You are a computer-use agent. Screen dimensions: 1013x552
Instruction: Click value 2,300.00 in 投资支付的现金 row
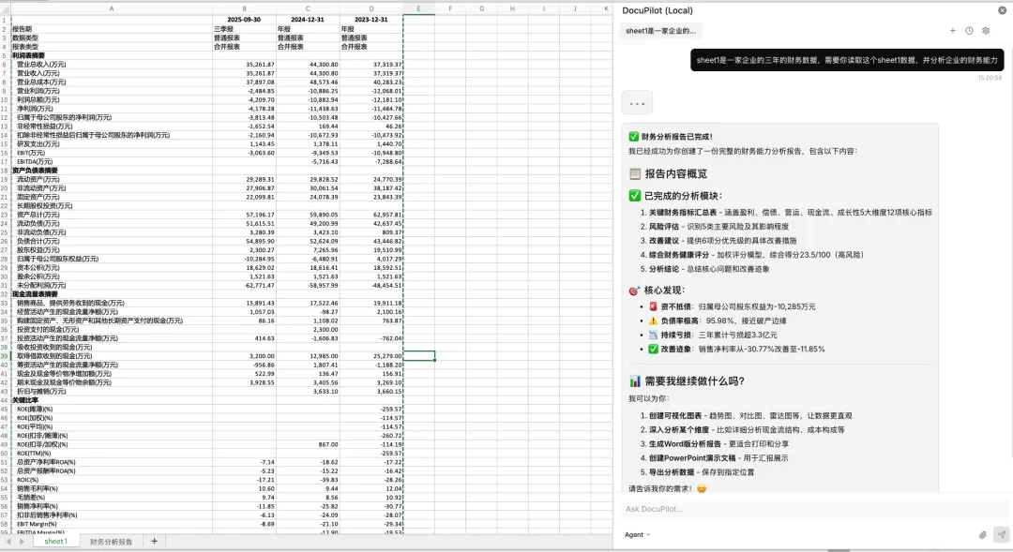click(x=307, y=329)
